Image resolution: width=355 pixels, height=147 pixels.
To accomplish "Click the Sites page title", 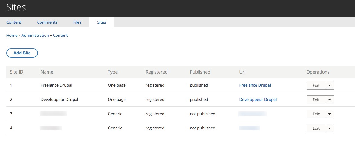I will [16, 7].
